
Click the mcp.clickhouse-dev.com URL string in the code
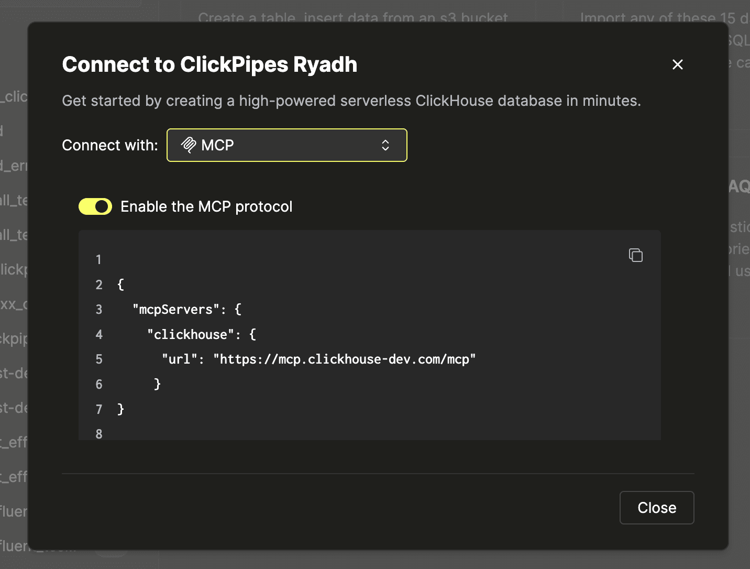(344, 359)
